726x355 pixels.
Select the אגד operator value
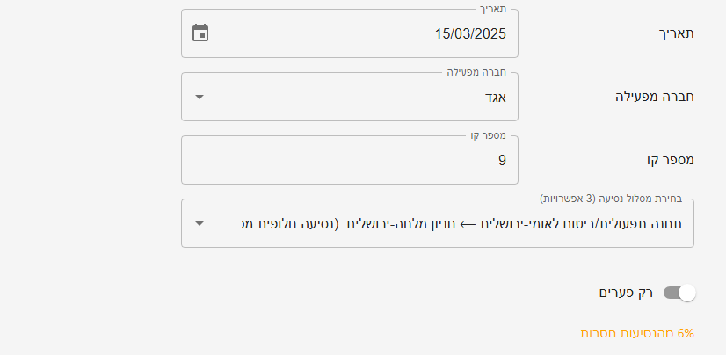coord(496,97)
